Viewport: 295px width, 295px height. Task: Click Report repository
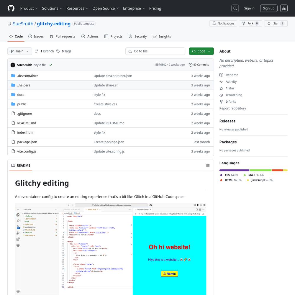pos(232,108)
